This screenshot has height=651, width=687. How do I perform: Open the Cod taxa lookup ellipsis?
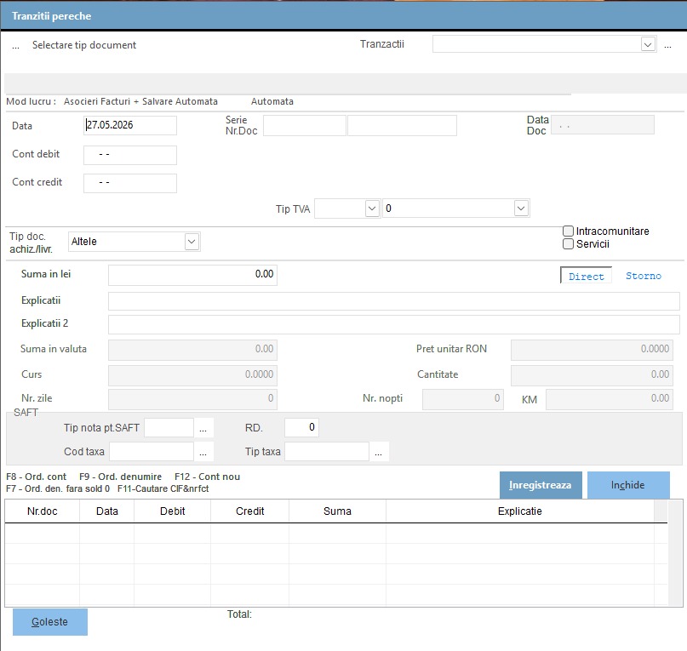tap(203, 452)
